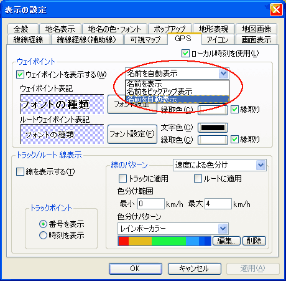The width and height of the screenshot is (286, 281).
Task: Click the black 文字色 color swatch
Action: (x=213, y=128)
